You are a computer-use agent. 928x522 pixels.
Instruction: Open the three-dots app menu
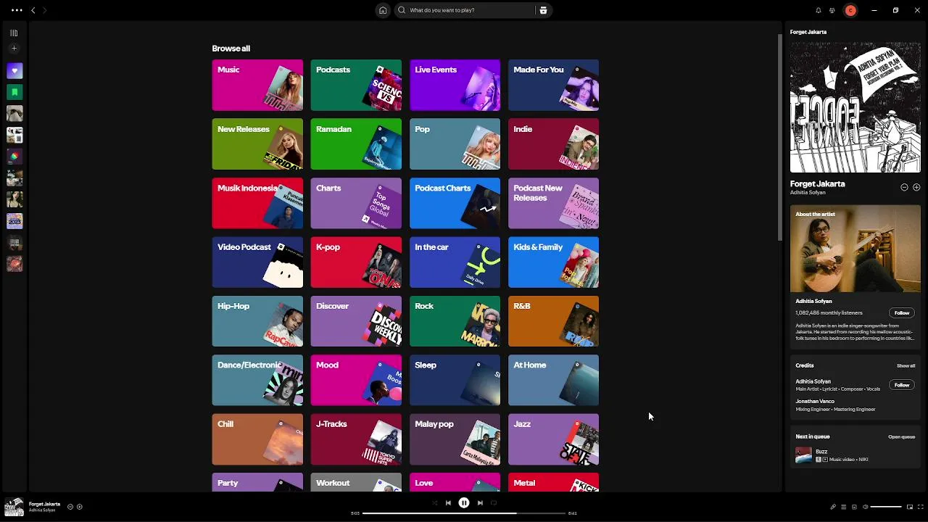pos(17,10)
